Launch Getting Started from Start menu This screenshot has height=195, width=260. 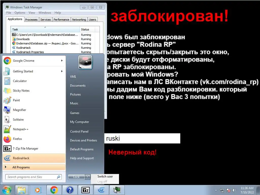34,71
